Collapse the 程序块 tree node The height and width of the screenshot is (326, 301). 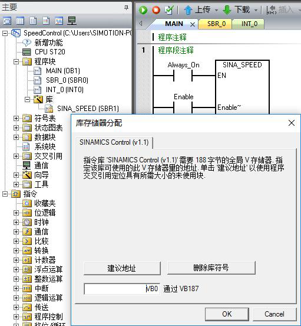pyautogui.click(x=16, y=61)
